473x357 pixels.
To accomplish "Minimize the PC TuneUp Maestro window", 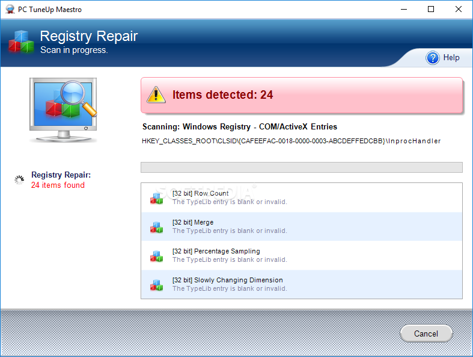I will [x=404, y=10].
